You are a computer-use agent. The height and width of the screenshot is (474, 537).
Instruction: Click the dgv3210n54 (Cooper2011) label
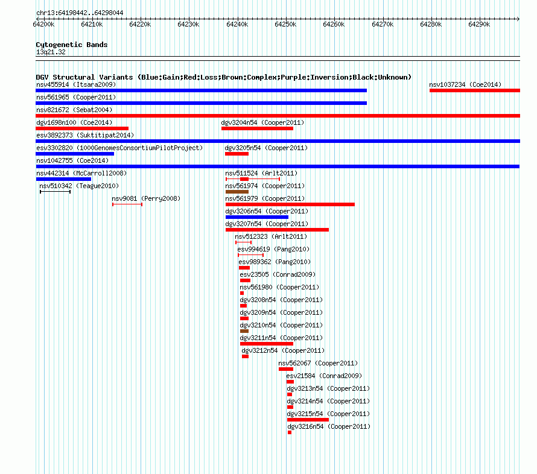[281, 325]
